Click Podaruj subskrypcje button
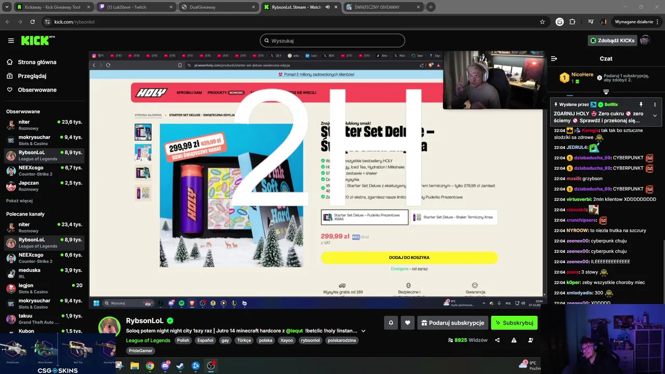Viewport: 665px width, 374px height. [453, 323]
